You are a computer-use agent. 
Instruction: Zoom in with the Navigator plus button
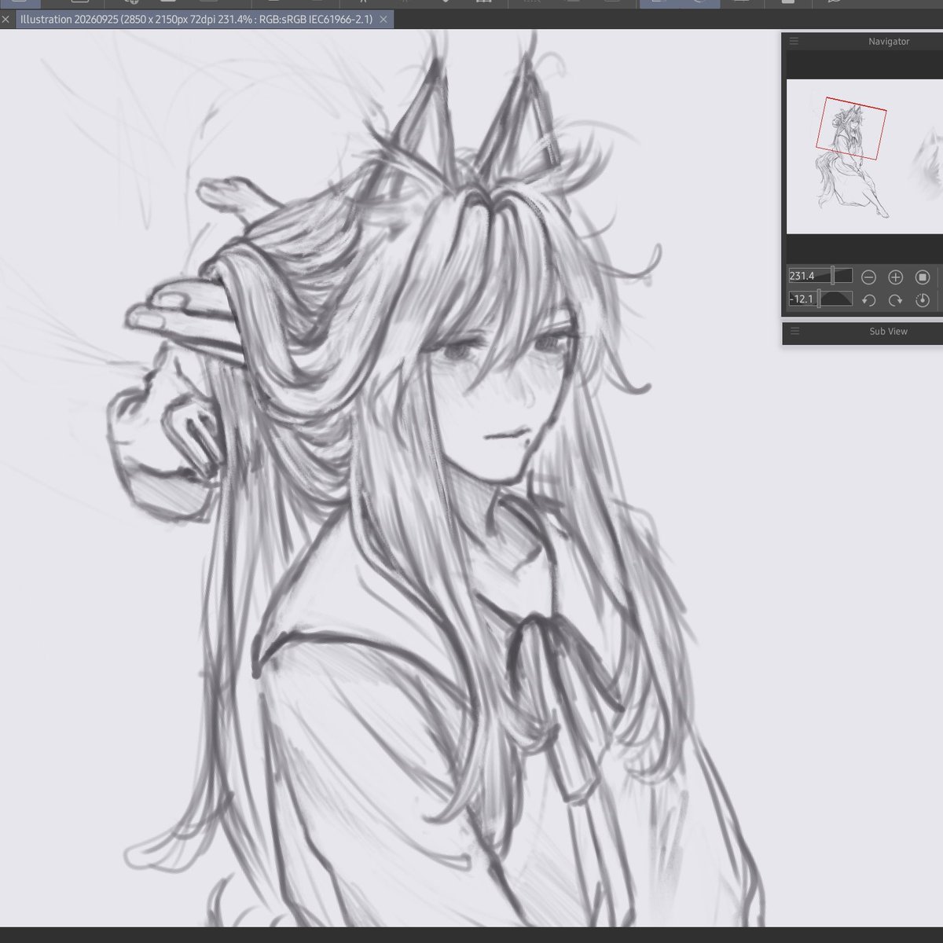pyautogui.click(x=895, y=277)
